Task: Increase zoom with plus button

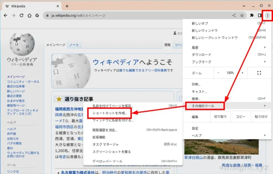Action: [x=242, y=73]
